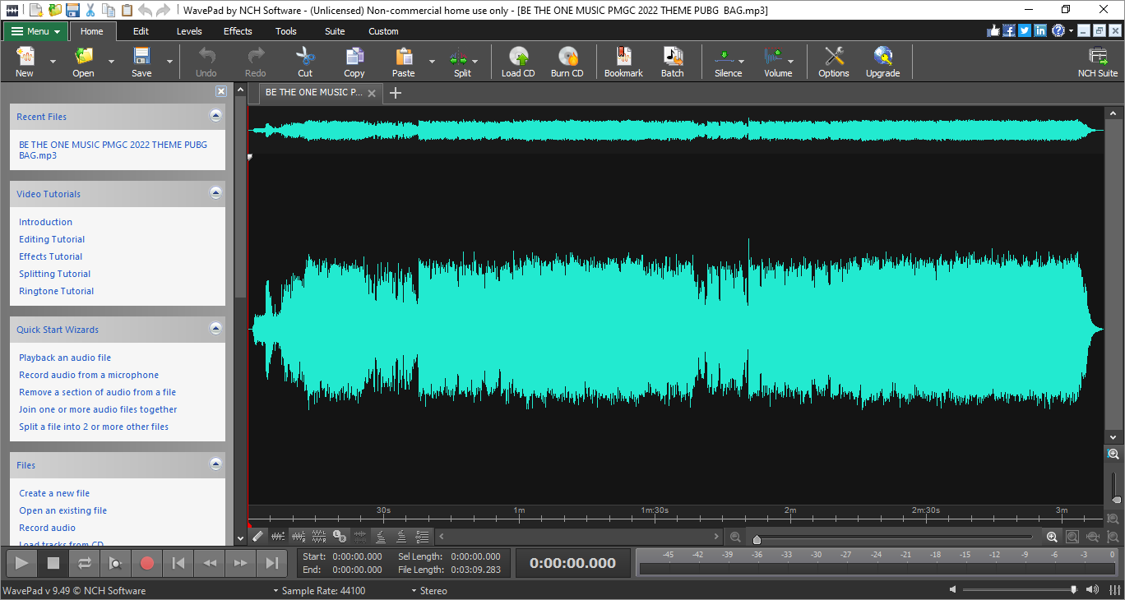Open the Open button dropdown arrow
The width and height of the screenshot is (1125, 600).
pos(111,61)
